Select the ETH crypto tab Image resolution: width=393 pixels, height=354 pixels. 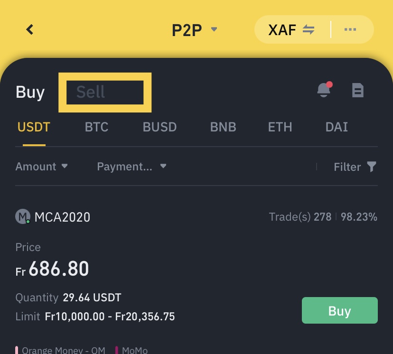280,127
